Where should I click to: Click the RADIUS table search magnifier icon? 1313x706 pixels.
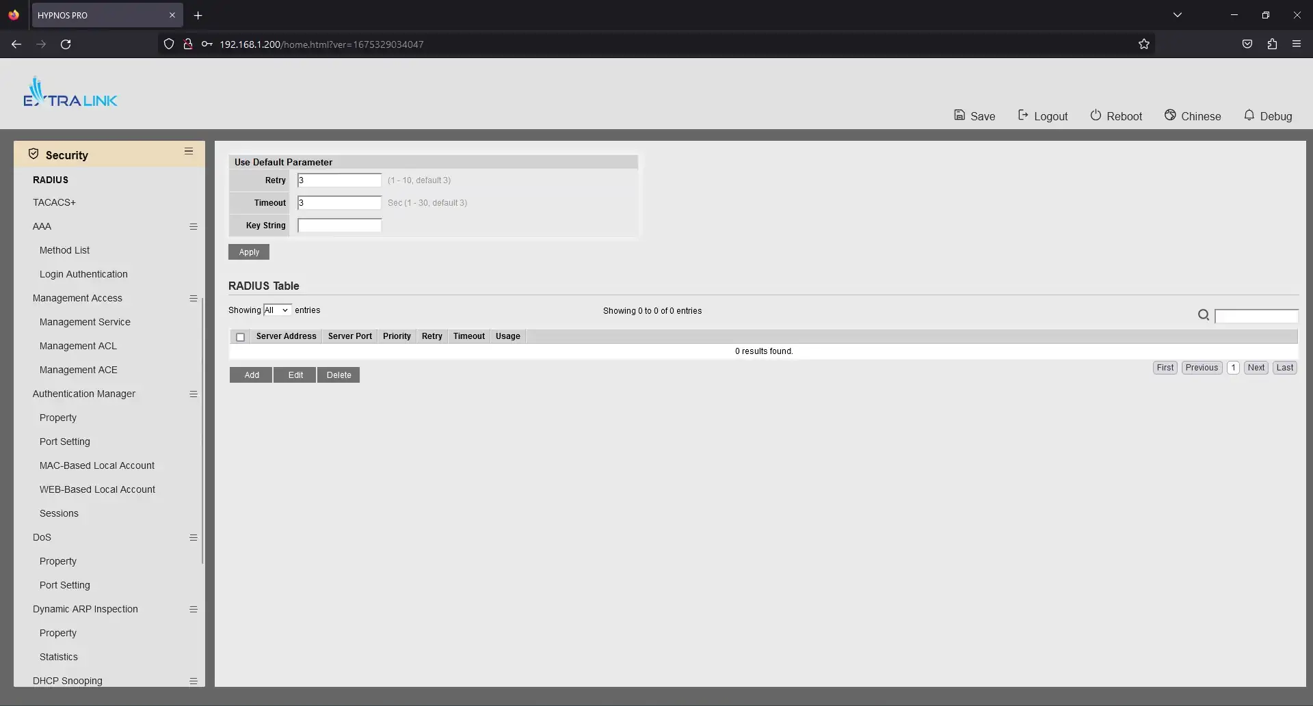tap(1204, 315)
